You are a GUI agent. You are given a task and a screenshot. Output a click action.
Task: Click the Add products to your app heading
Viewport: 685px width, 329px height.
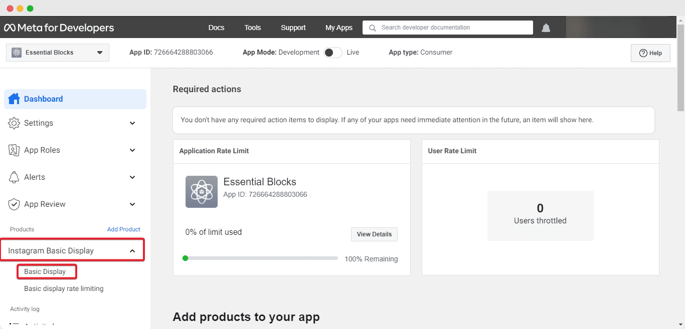point(246,316)
